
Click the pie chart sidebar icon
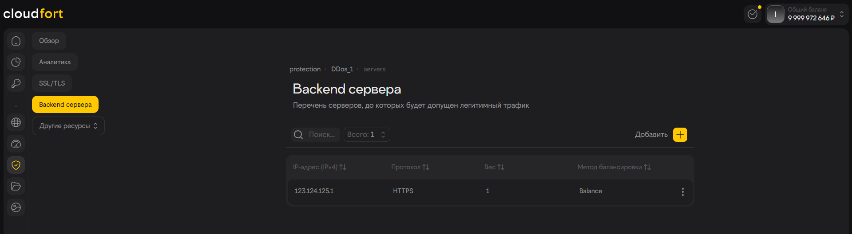coord(16,62)
